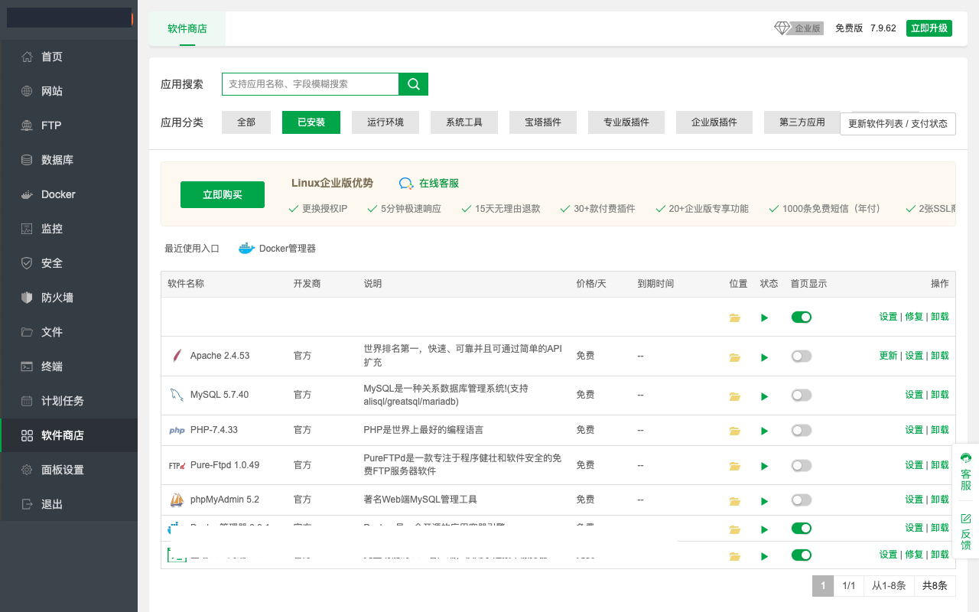Click inside the application search input field
Image resolution: width=979 pixels, height=612 pixels.
click(x=310, y=84)
